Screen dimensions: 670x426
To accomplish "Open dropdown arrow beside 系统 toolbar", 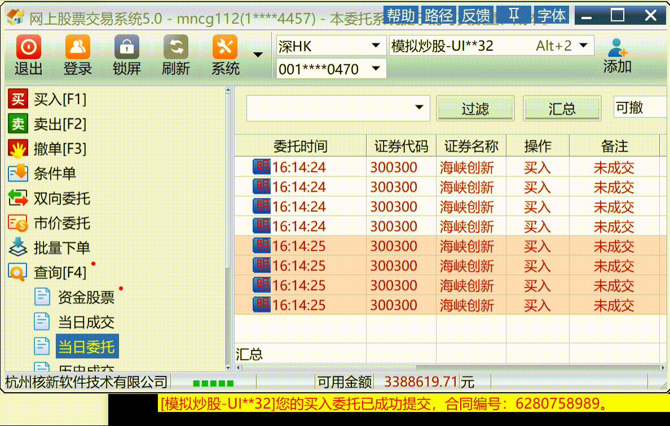I will tap(258, 55).
